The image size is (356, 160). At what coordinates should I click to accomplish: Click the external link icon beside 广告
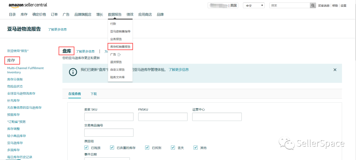119,54
